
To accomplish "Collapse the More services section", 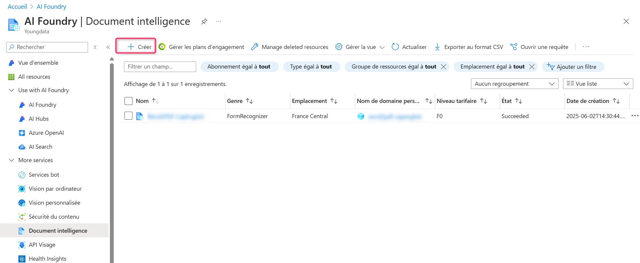I will click(12, 160).
